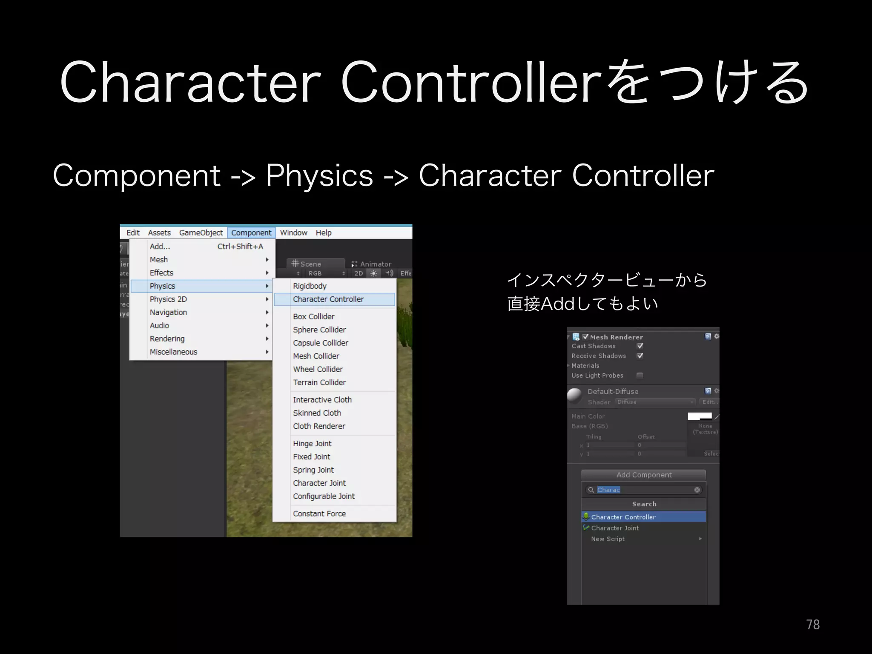Image resolution: width=872 pixels, height=654 pixels.
Task: Open the Mesh Renderer gear settings
Action: (x=717, y=336)
